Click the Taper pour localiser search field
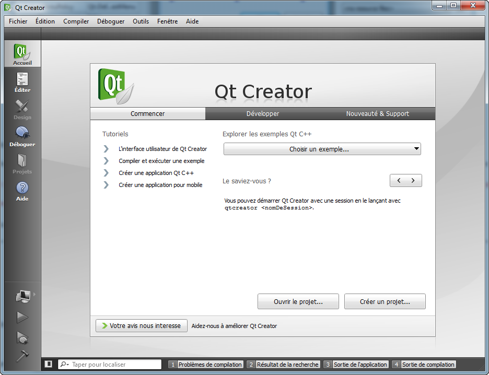This screenshot has width=489, height=375. pos(110,364)
